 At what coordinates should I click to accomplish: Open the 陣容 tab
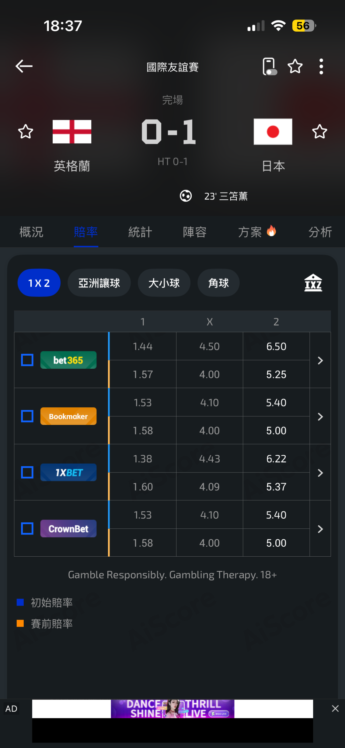click(x=195, y=232)
